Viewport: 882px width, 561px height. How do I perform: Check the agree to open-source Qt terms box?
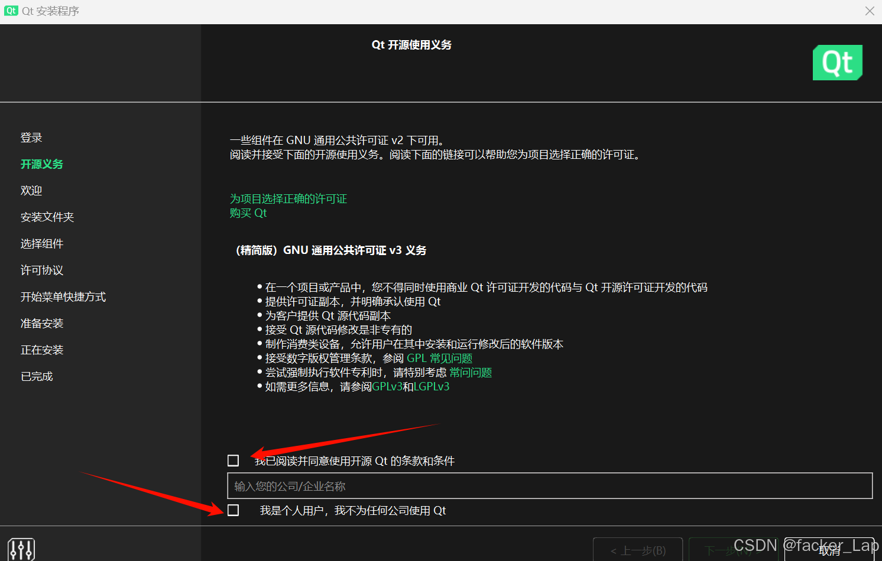(234, 461)
